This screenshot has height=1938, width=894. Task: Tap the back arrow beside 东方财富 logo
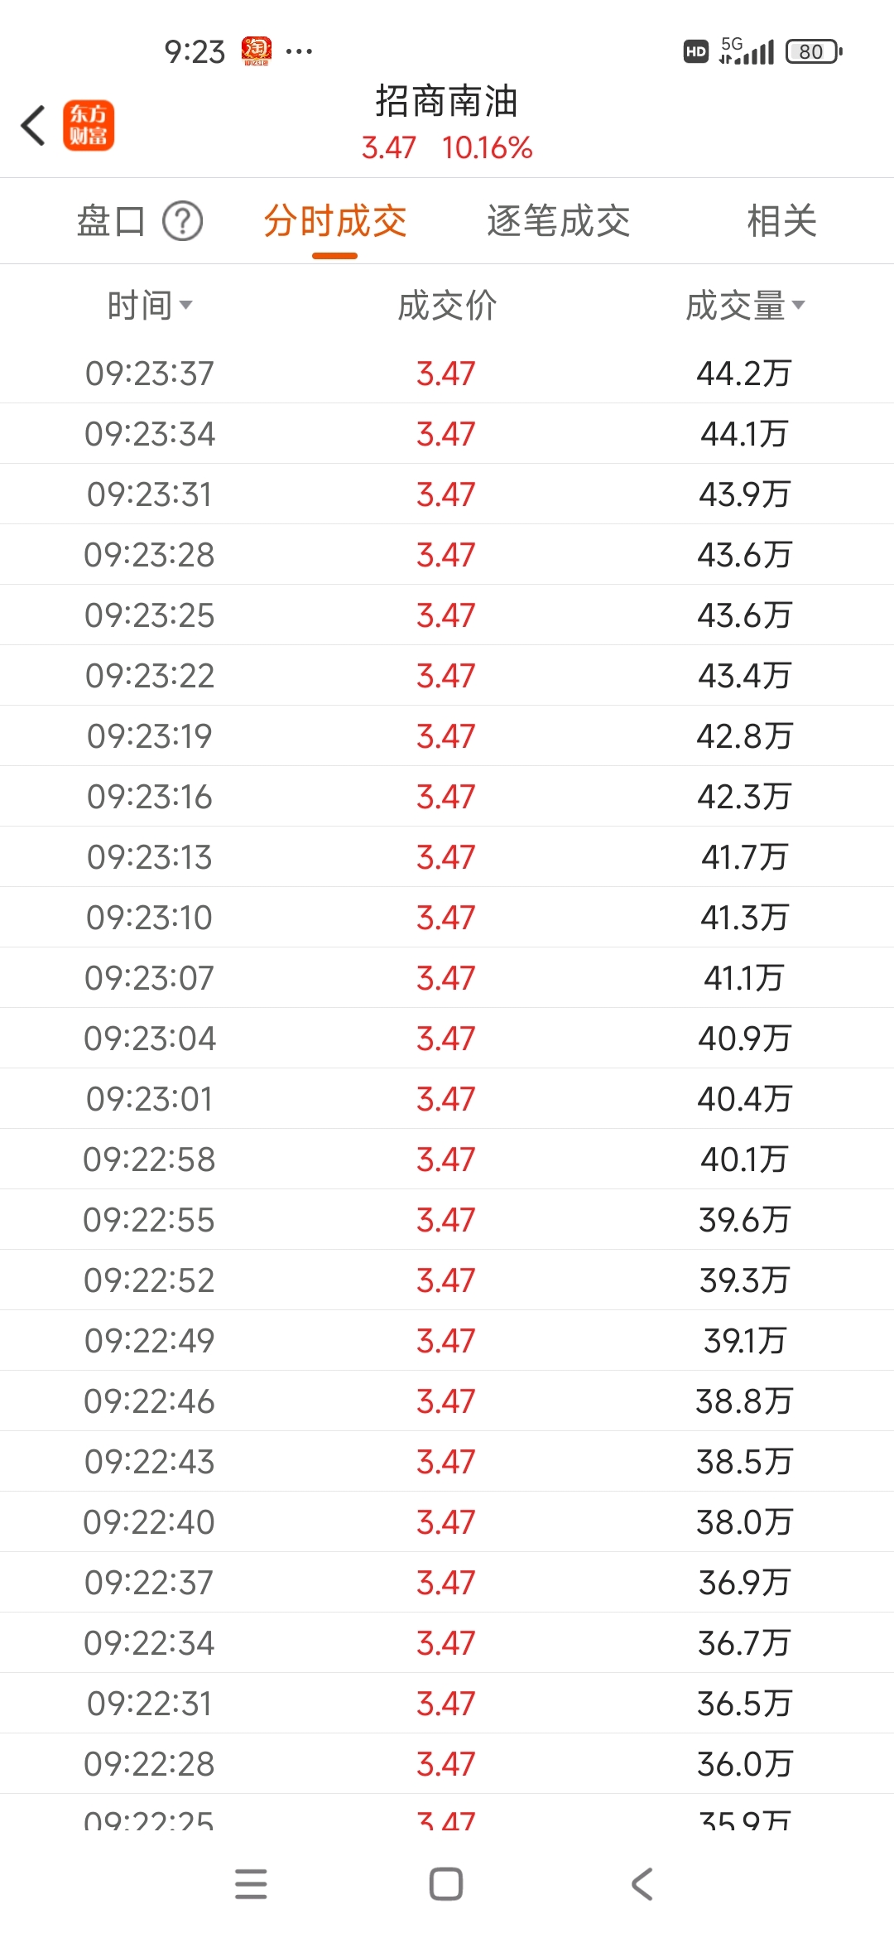point(33,126)
